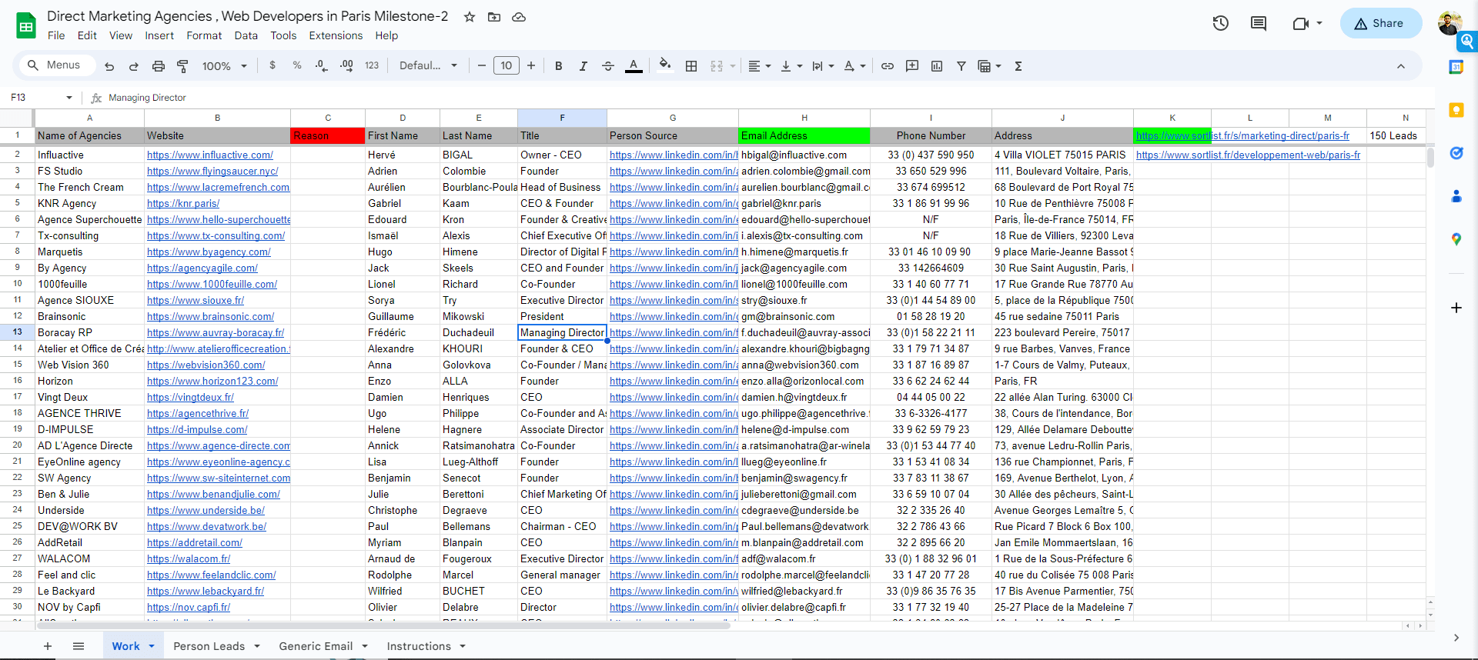The width and height of the screenshot is (1478, 660).
Task: Switch to Person Leads sheet
Action: pyautogui.click(x=209, y=646)
